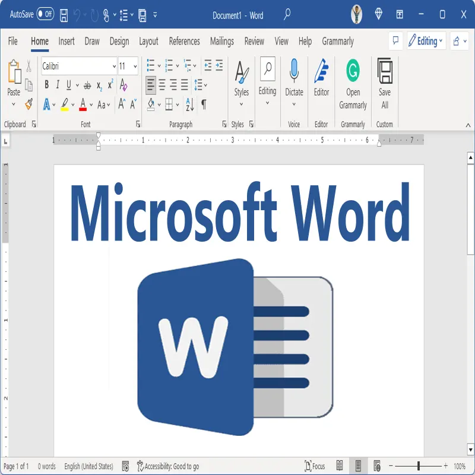Open the Bullets list dropdown arrow
The image size is (475, 475).
click(x=159, y=65)
